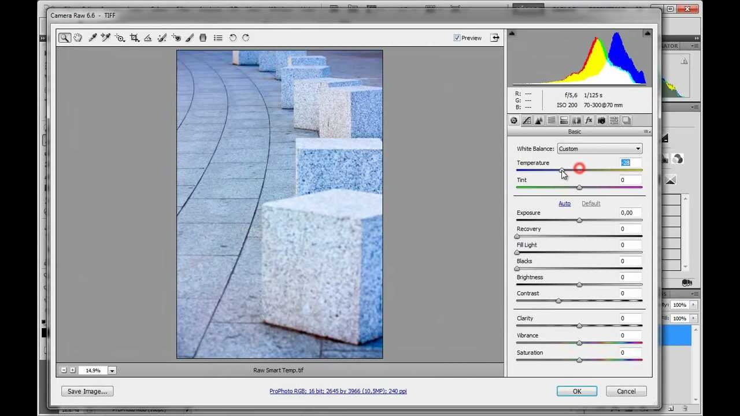Open the Basic panel flyout menu
Image resolution: width=740 pixels, height=416 pixels.
(646, 132)
